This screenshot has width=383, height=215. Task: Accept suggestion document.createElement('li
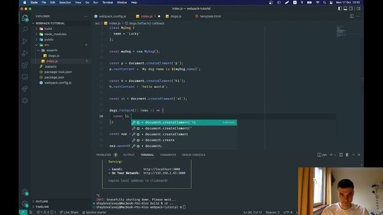tap(184, 122)
